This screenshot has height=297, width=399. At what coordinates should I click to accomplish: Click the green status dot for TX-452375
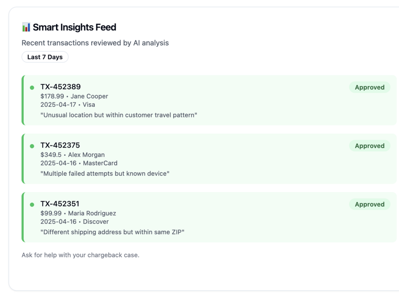pos(32,146)
